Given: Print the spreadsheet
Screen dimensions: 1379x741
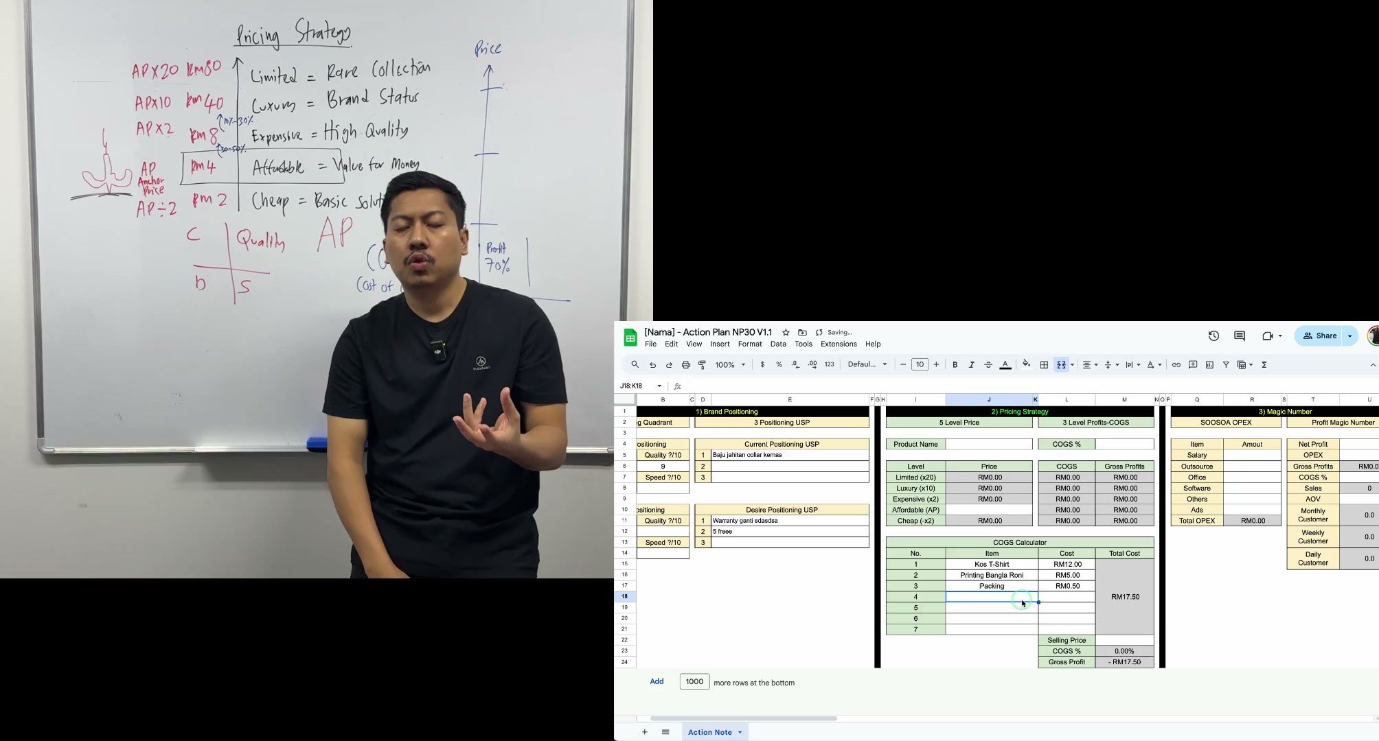Looking at the screenshot, I should [685, 365].
